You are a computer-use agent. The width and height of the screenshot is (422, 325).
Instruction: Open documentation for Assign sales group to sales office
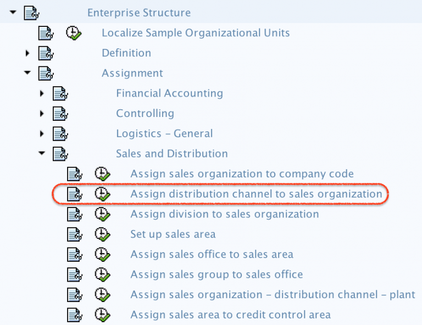point(75,274)
